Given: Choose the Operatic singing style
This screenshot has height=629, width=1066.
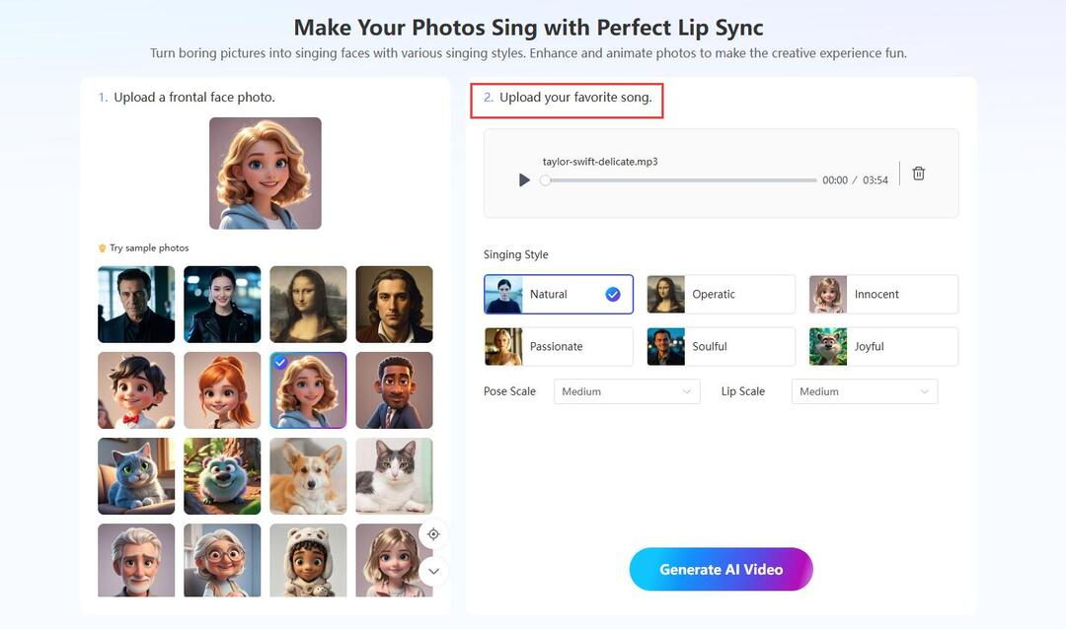Looking at the screenshot, I should pyautogui.click(x=721, y=294).
